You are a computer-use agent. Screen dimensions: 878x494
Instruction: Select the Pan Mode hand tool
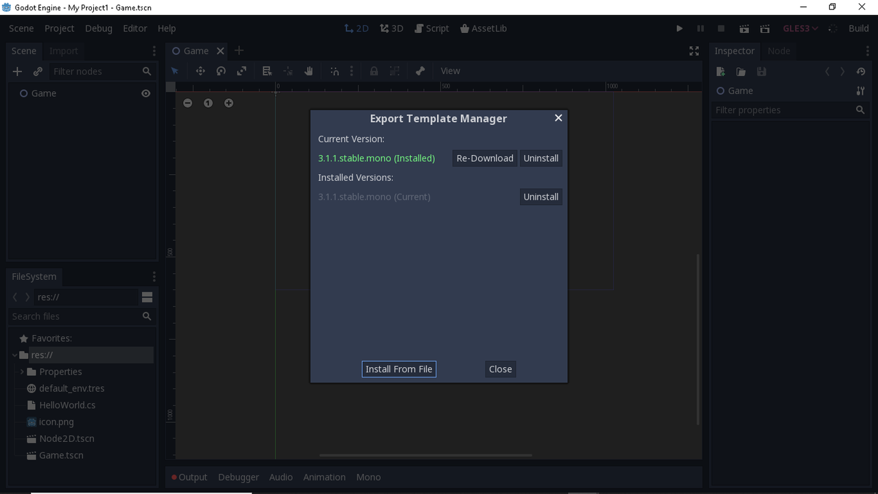pyautogui.click(x=309, y=71)
